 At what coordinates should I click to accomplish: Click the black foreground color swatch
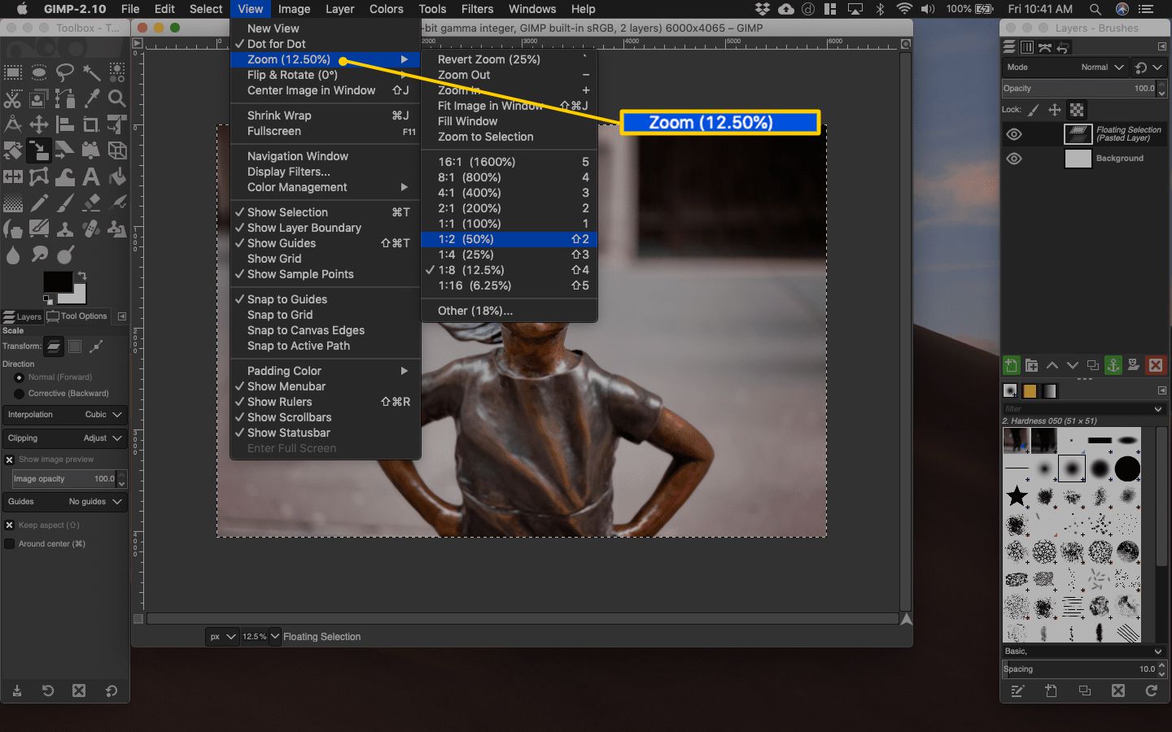(x=57, y=281)
